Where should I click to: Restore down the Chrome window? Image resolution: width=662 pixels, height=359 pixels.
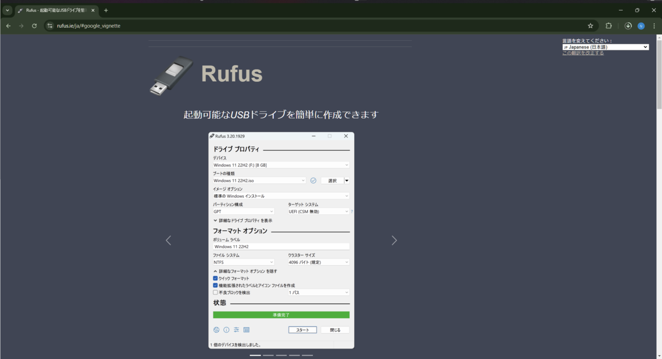637,10
